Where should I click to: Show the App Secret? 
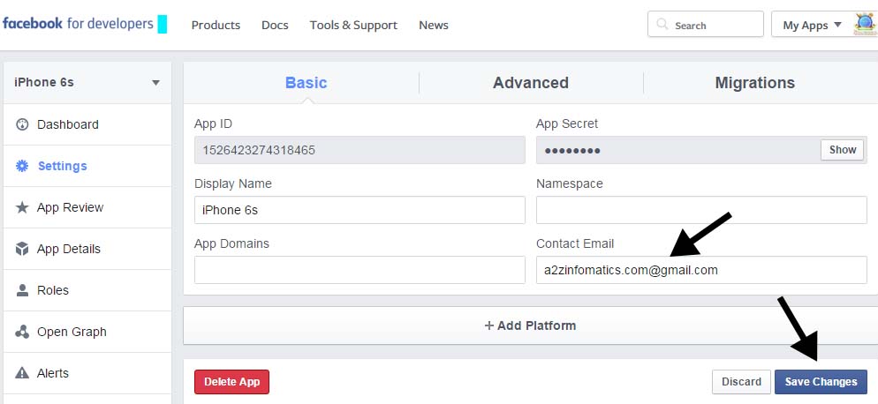click(842, 149)
